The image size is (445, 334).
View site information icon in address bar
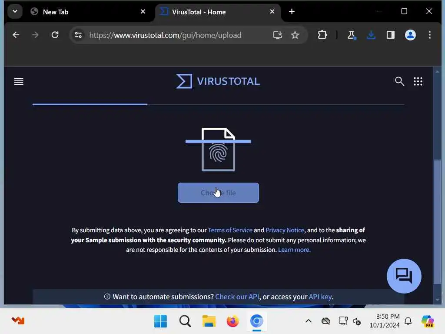78,35
